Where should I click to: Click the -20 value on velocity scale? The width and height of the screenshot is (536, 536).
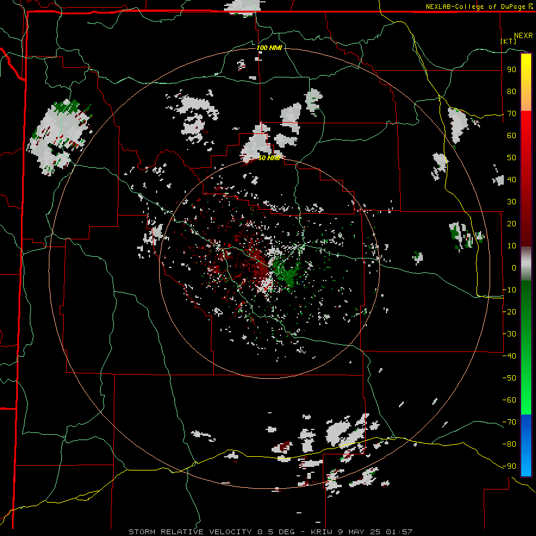pos(509,311)
